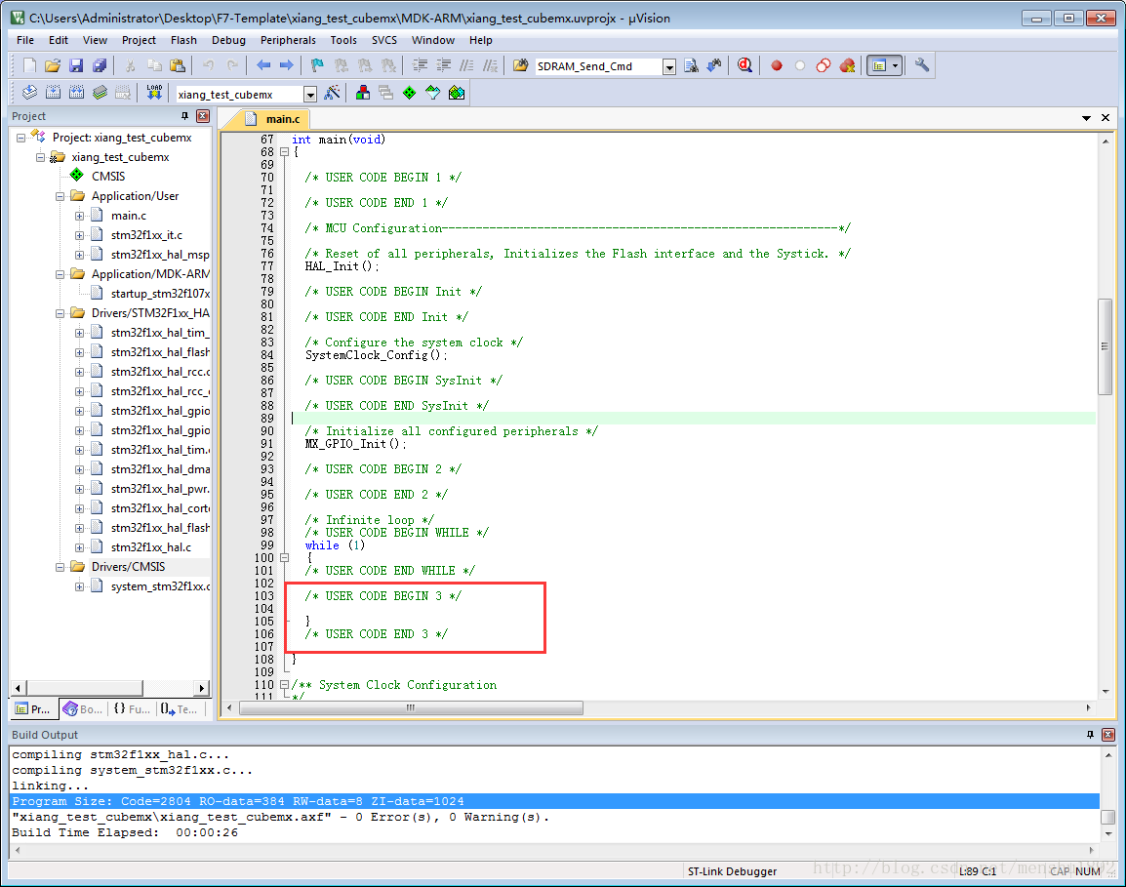Click the editor vertical scrollbar thumb
The width and height of the screenshot is (1126, 887).
[x=1106, y=347]
